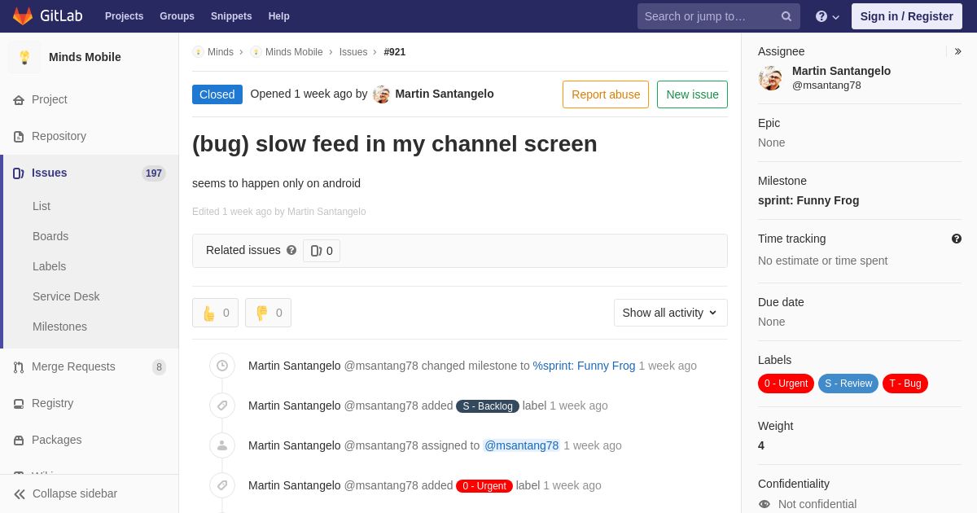Open the Labels page in sidebar
Image resolution: width=977 pixels, height=513 pixels.
click(49, 266)
